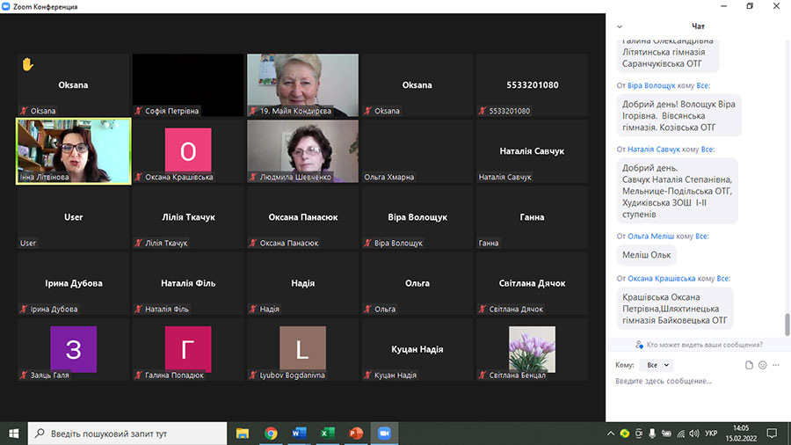Click the raised hand icon on Oksana's tile
This screenshot has width=791, height=445.
27,64
